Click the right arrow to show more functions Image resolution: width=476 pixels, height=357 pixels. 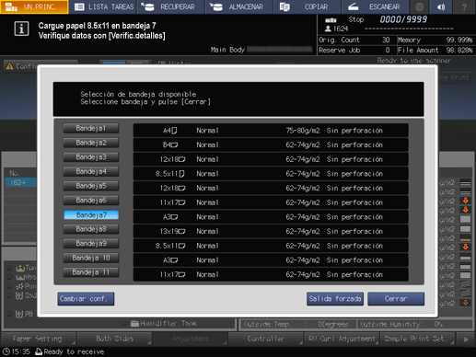[466, 340]
